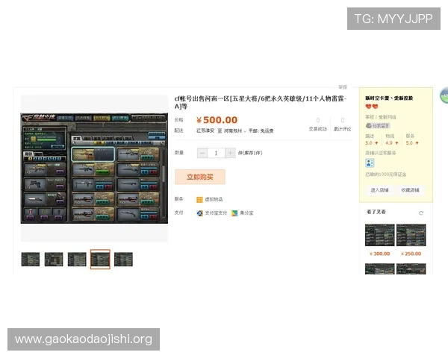The image size is (448, 358).
Task: Click the 举报 report link
Action: tap(342, 87)
